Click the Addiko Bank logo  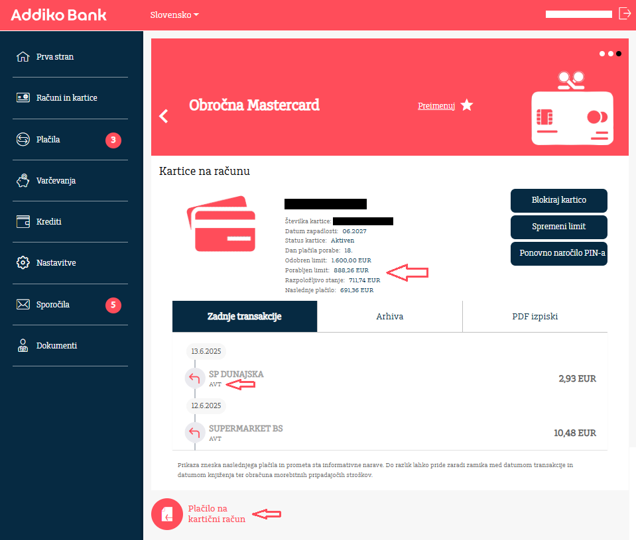58,15
